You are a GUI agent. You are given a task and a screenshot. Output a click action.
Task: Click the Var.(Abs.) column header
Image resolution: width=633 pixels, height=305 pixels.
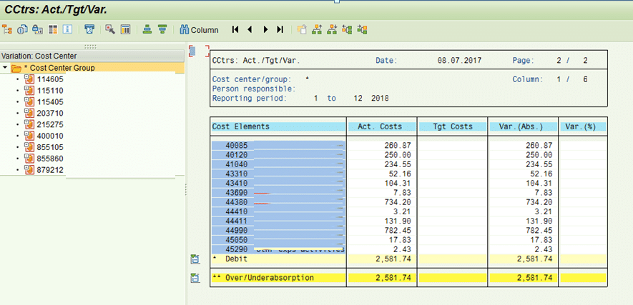(522, 126)
